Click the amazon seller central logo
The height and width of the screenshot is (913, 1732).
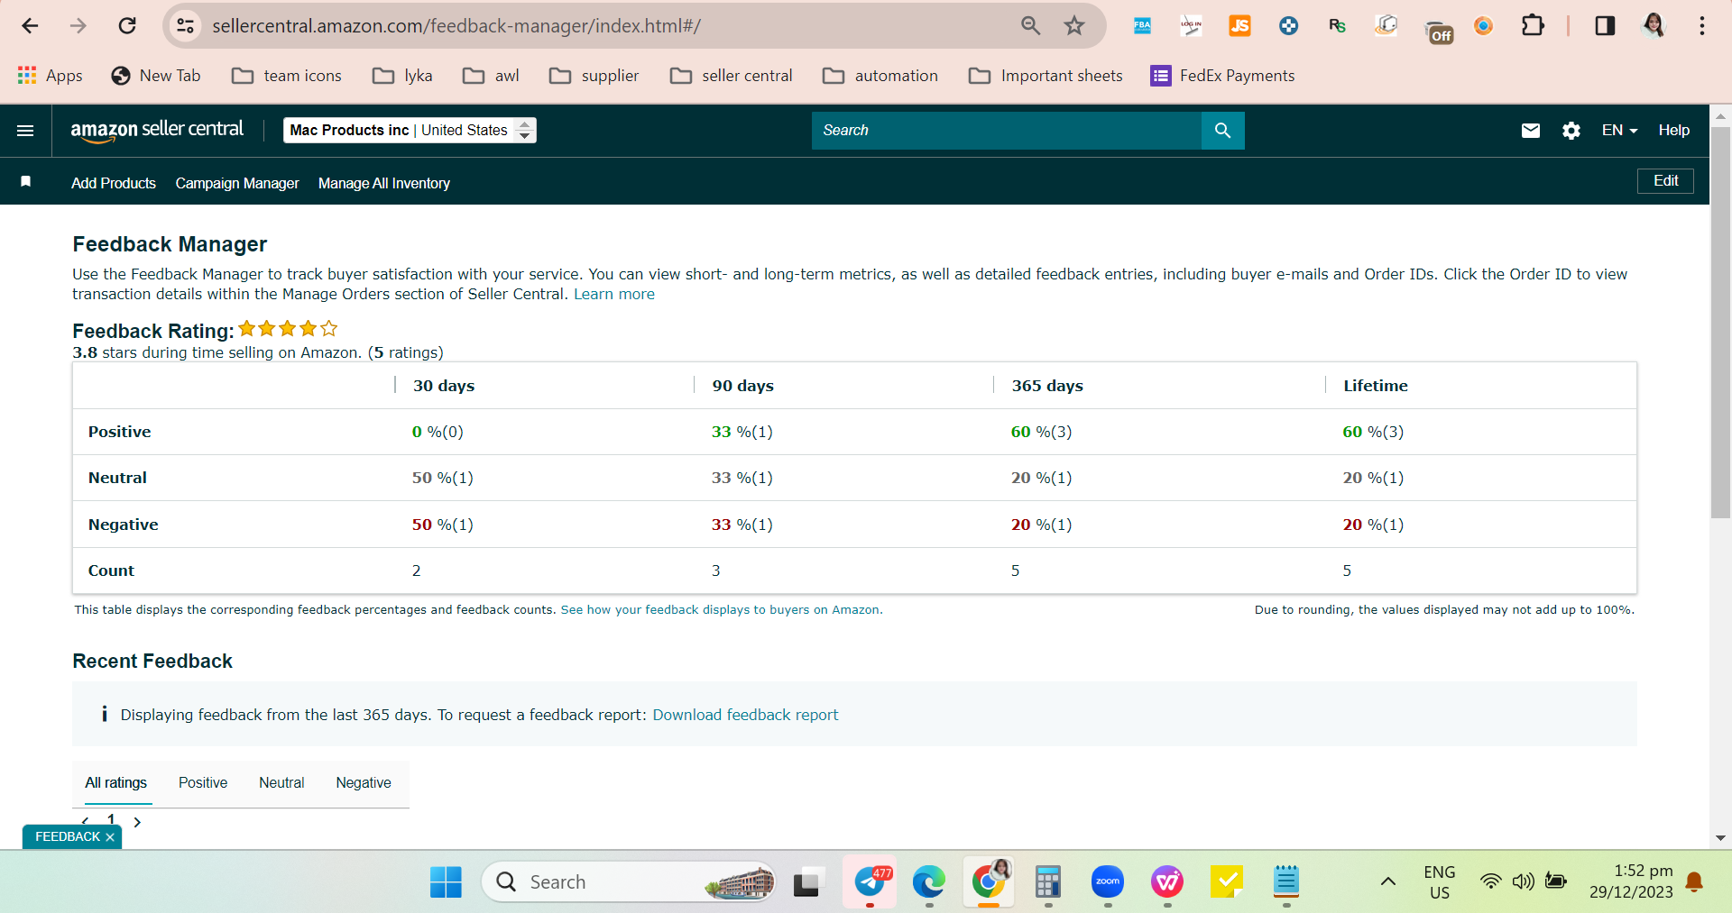click(157, 131)
